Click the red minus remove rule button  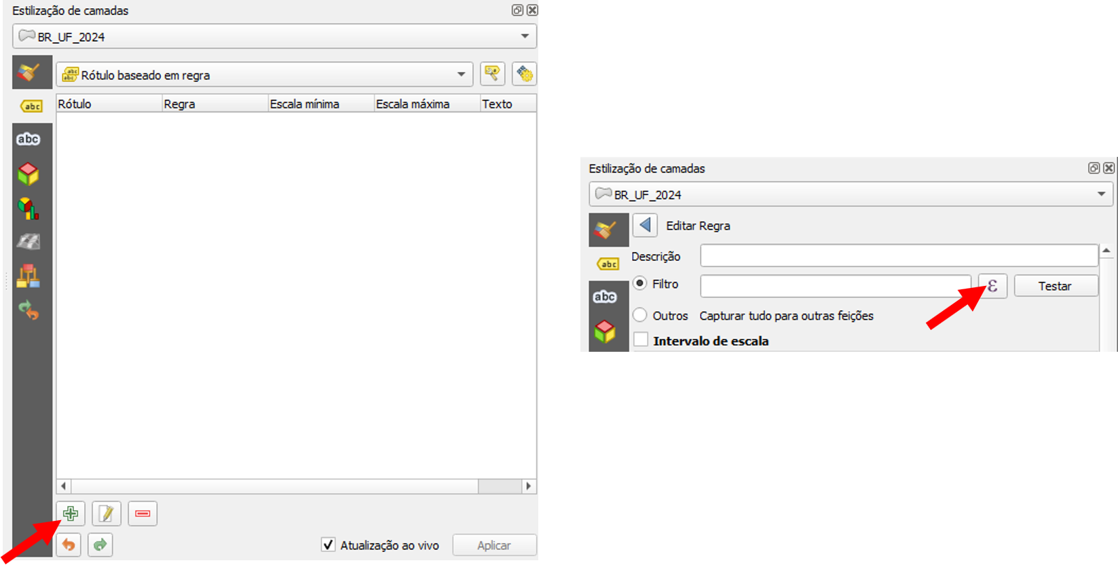point(143,514)
